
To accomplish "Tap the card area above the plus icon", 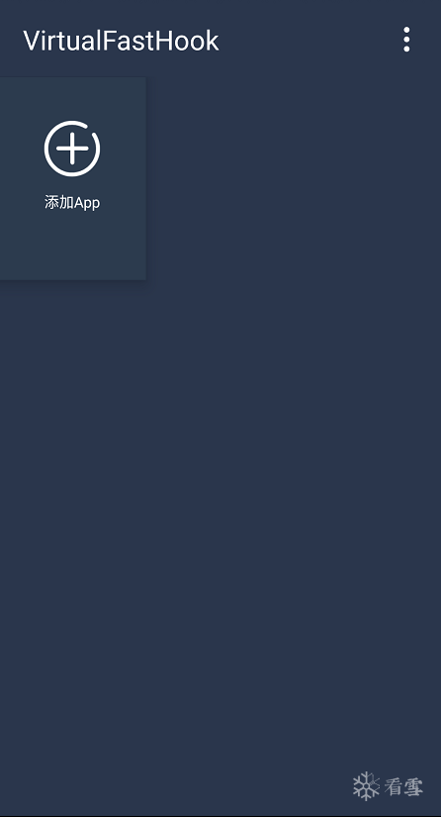I will [72, 98].
